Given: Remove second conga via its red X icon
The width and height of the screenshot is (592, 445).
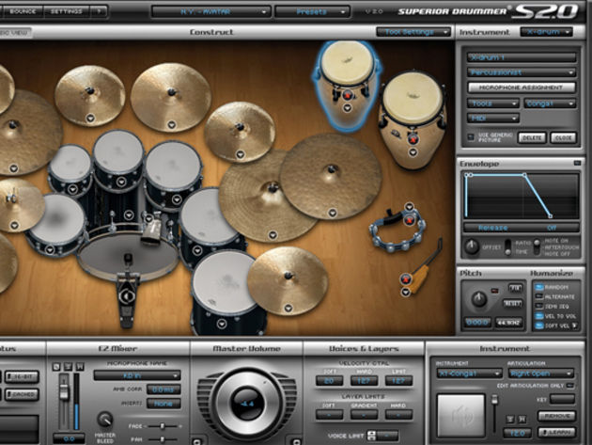Looking at the screenshot, I should click(413, 139).
